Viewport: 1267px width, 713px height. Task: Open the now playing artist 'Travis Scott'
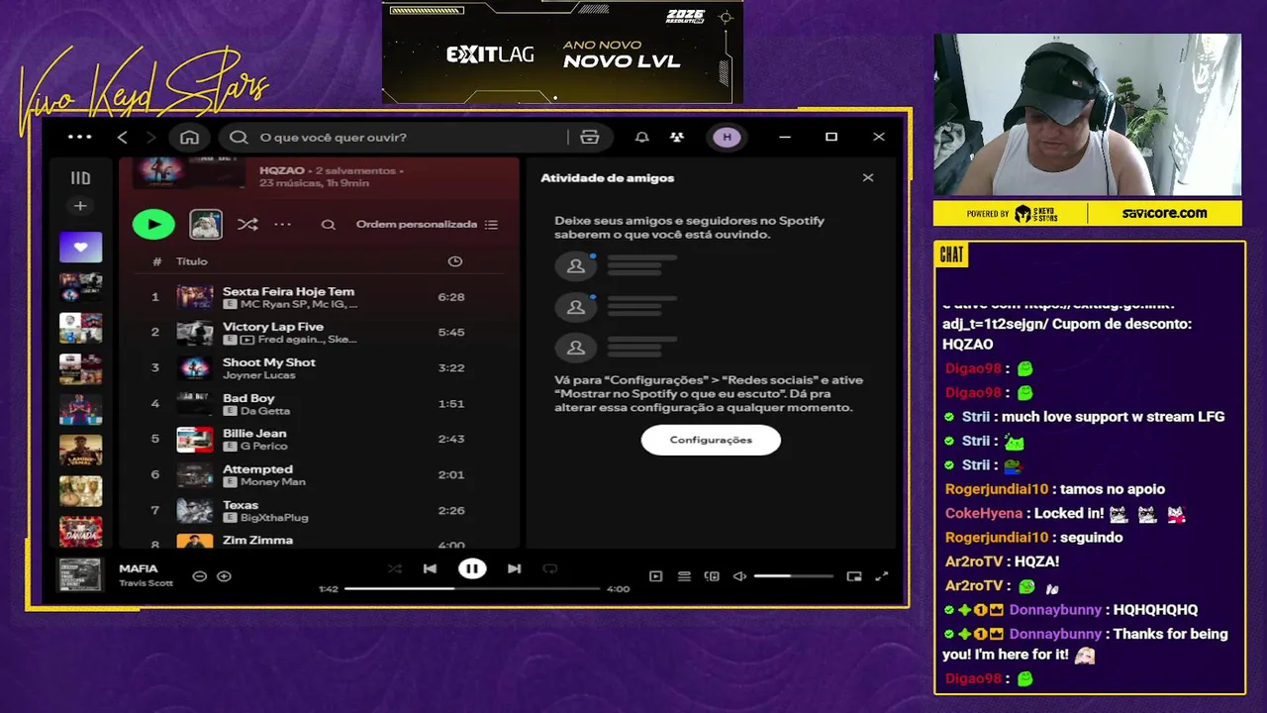[146, 583]
